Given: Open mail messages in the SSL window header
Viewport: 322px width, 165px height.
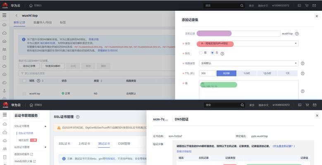Looking at the screenshot, I should 315,105.
